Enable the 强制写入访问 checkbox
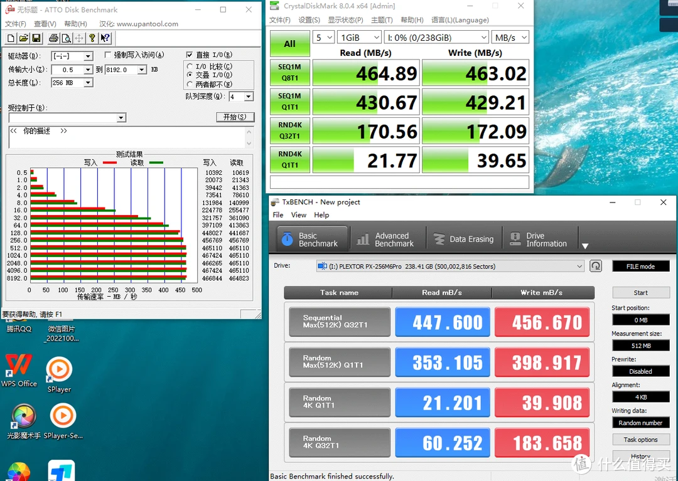The image size is (678, 481). [x=109, y=55]
